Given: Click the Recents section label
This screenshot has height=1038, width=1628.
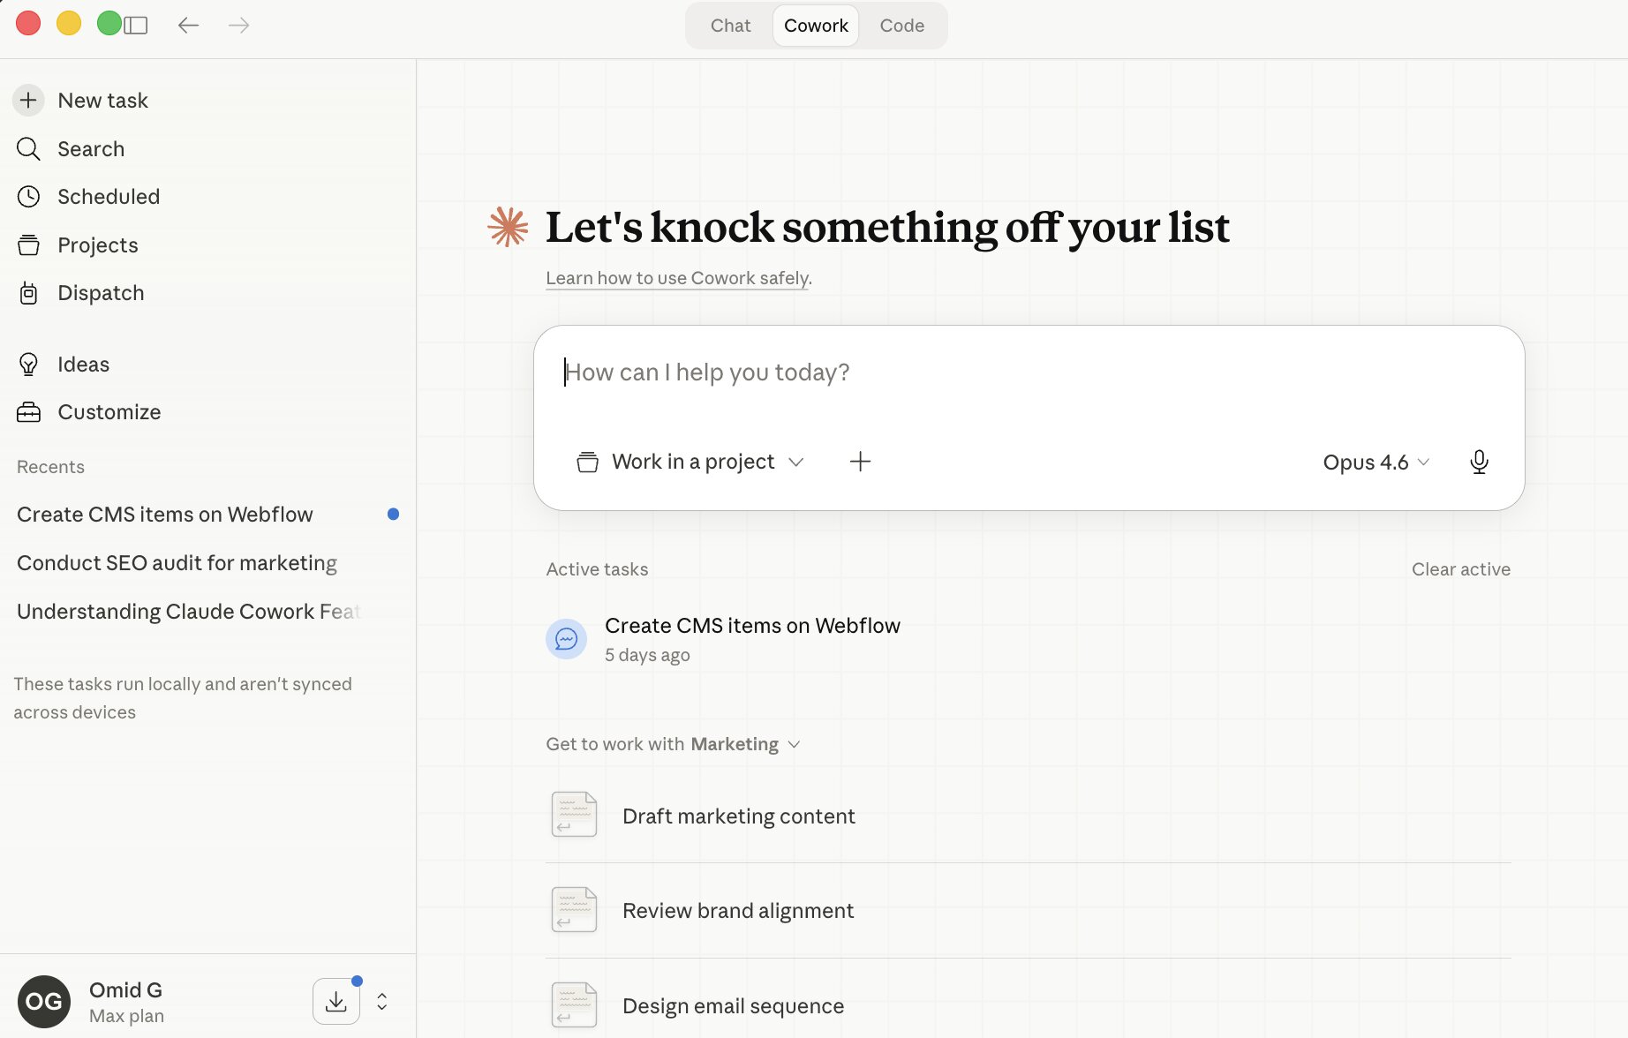Looking at the screenshot, I should pyautogui.click(x=50, y=467).
